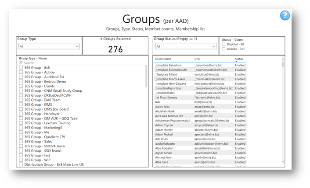Select Ahmed Amin name cell
310x188 pixels.
point(164,157)
